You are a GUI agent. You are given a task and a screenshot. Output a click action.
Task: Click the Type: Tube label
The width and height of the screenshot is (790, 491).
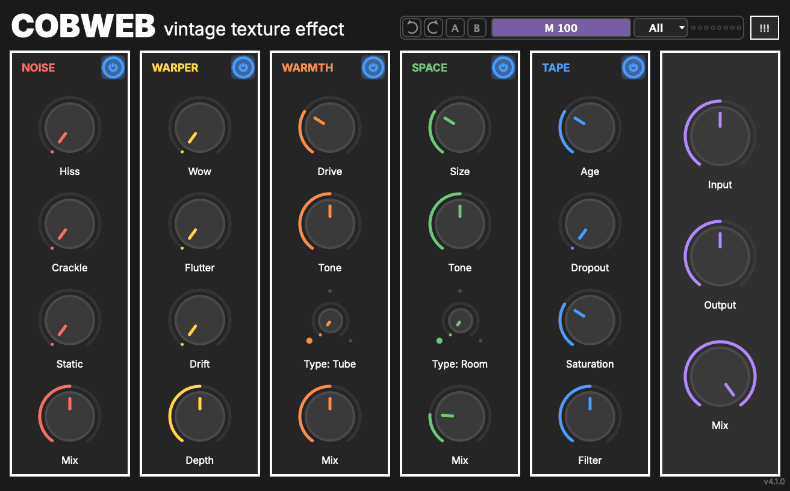pyautogui.click(x=330, y=364)
